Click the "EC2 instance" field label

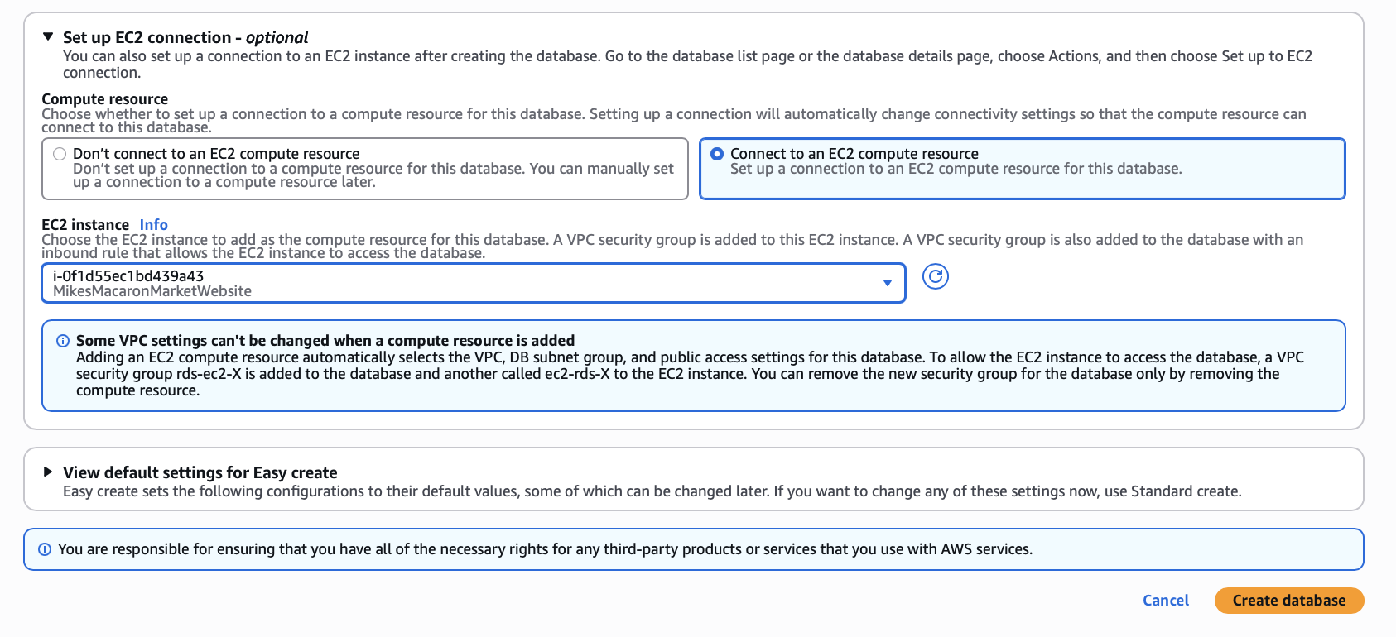pyautogui.click(x=85, y=225)
